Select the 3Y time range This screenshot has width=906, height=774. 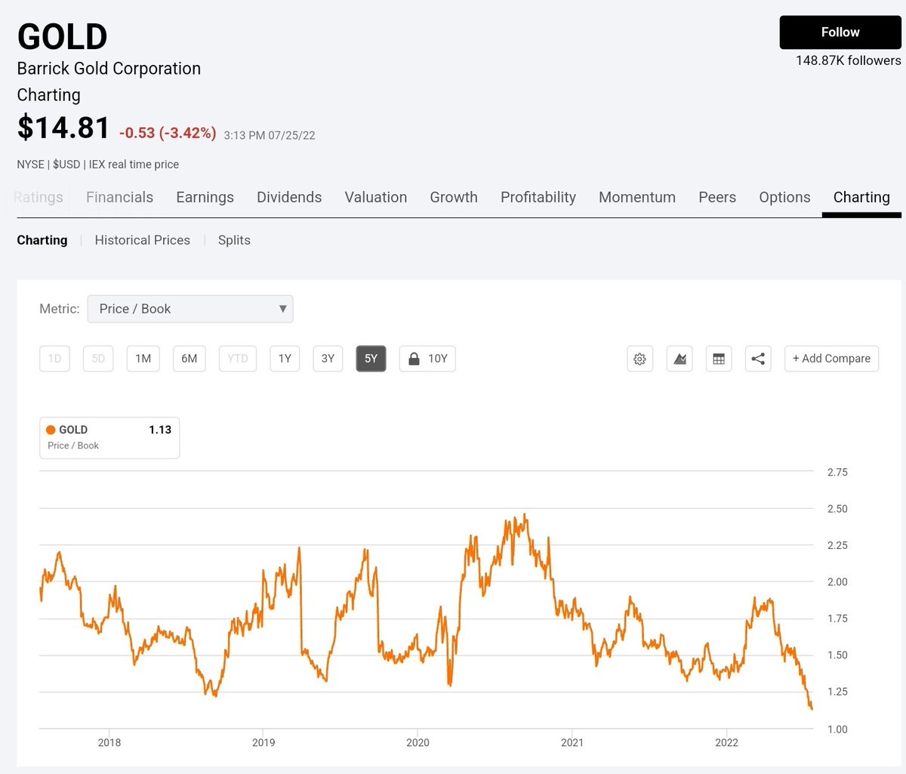pyautogui.click(x=328, y=359)
